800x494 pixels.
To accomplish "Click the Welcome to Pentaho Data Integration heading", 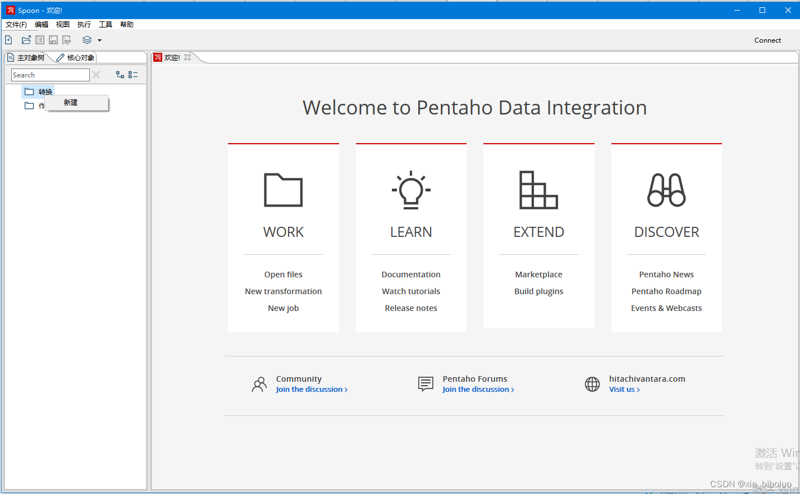I will click(475, 107).
